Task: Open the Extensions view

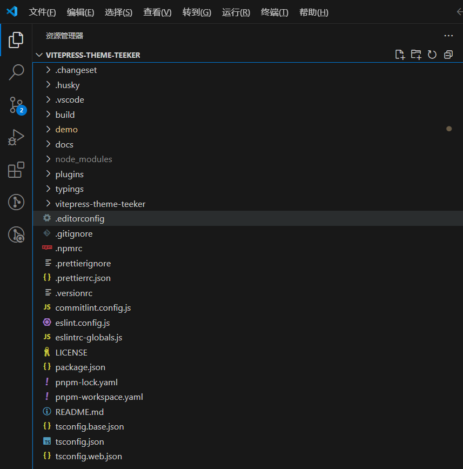Action: (x=16, y=170)
